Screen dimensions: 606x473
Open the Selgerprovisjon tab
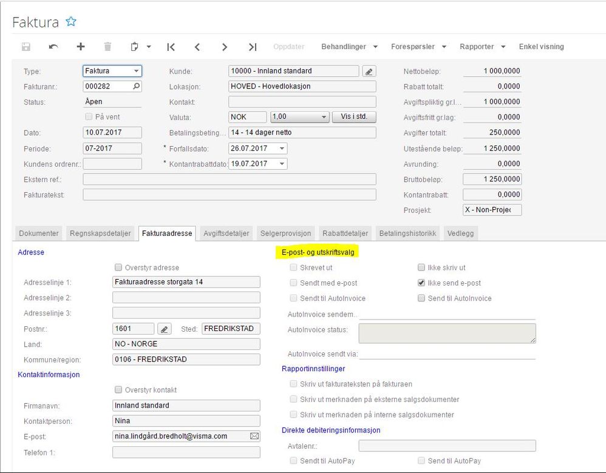point(285,233)
